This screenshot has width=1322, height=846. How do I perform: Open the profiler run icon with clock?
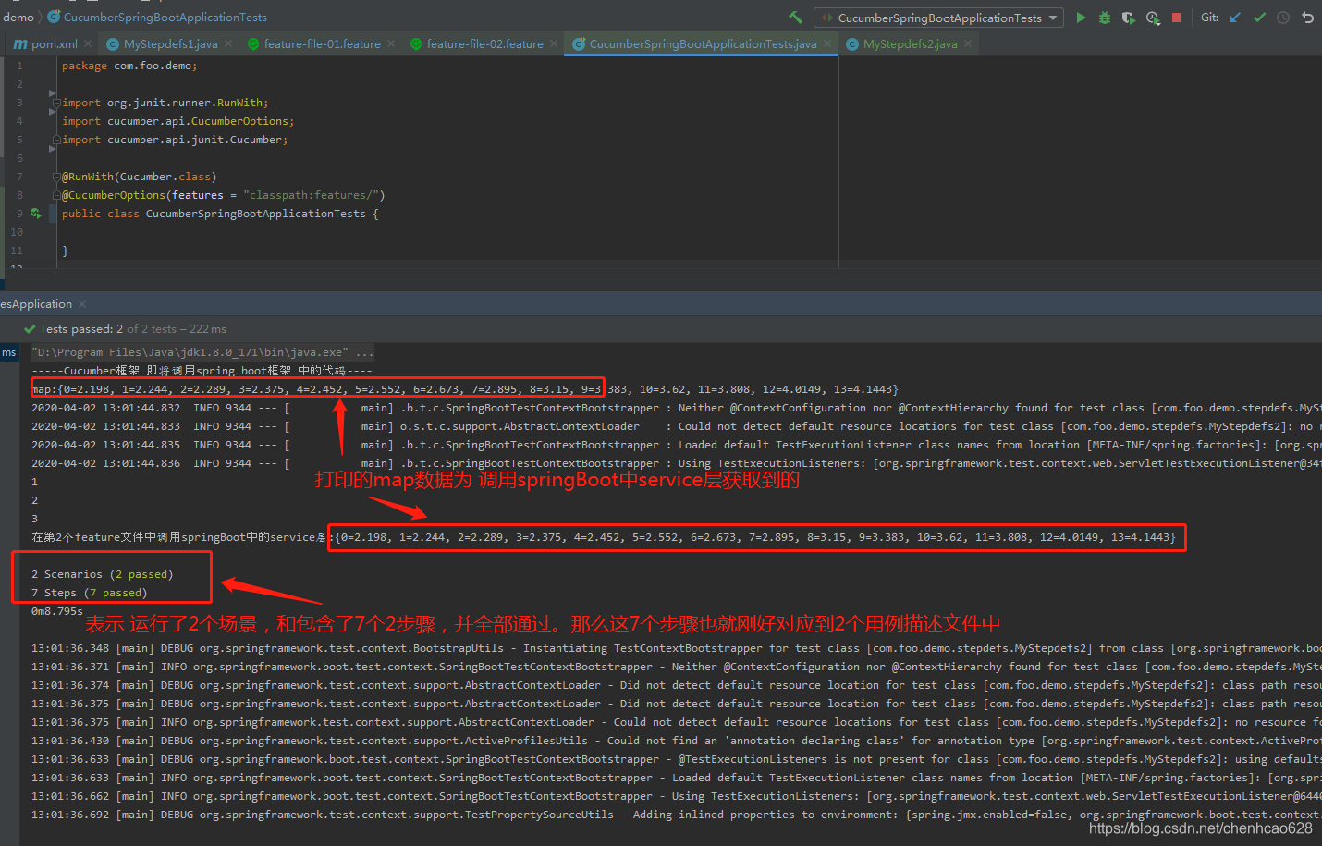point(1153,18)
